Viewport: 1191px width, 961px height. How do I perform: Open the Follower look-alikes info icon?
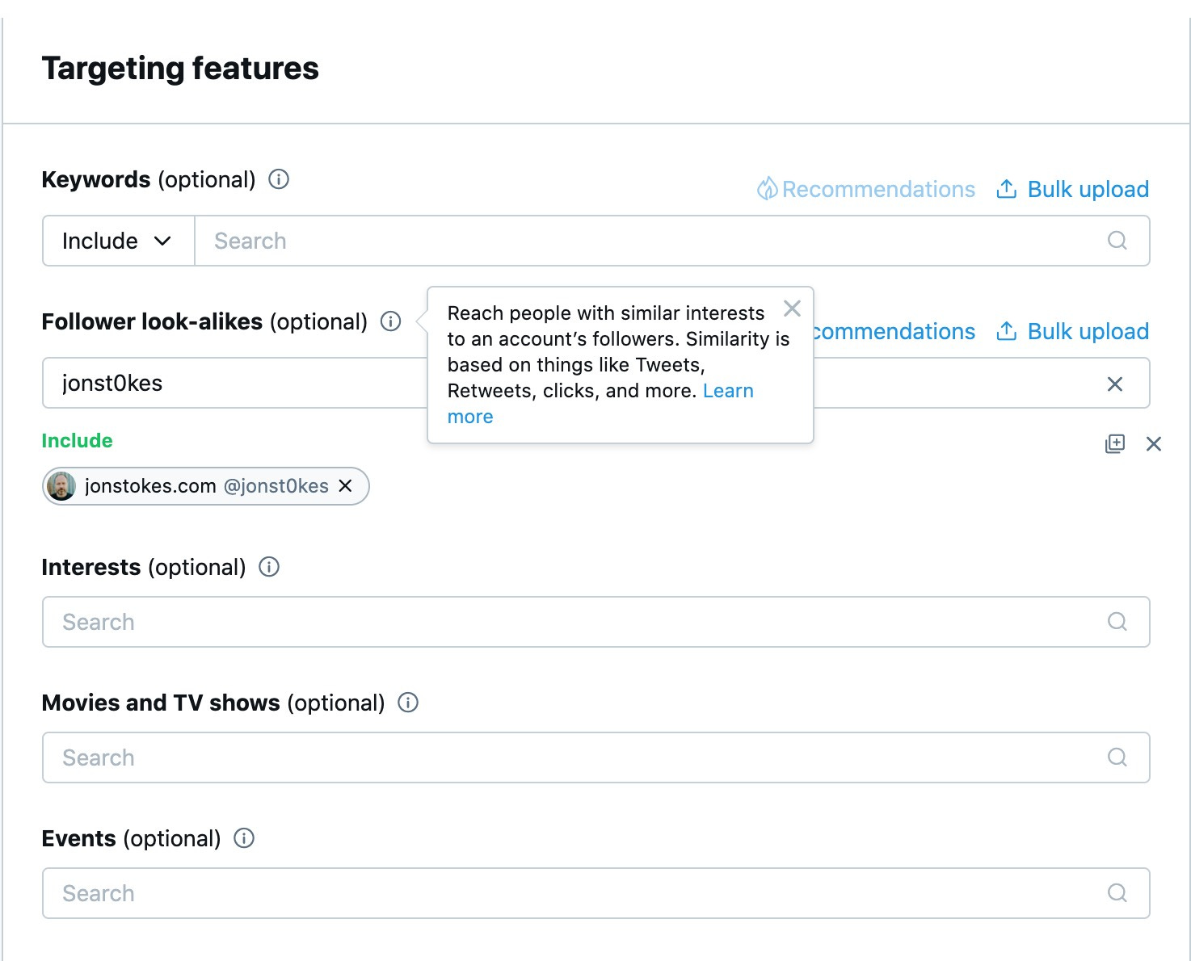tap(391, 321)
